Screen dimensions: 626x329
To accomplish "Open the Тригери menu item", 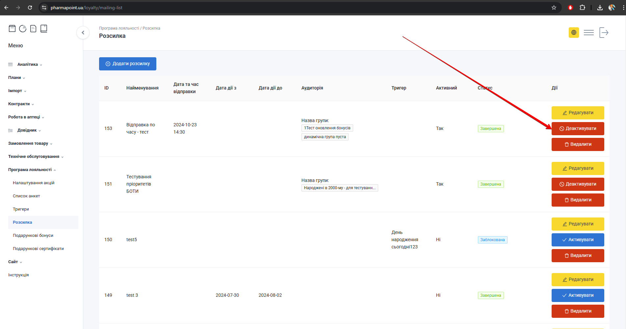I will click(x=21, y=209).
